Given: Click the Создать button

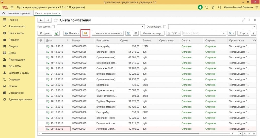Looking at the screenshot, I should 45,33.
